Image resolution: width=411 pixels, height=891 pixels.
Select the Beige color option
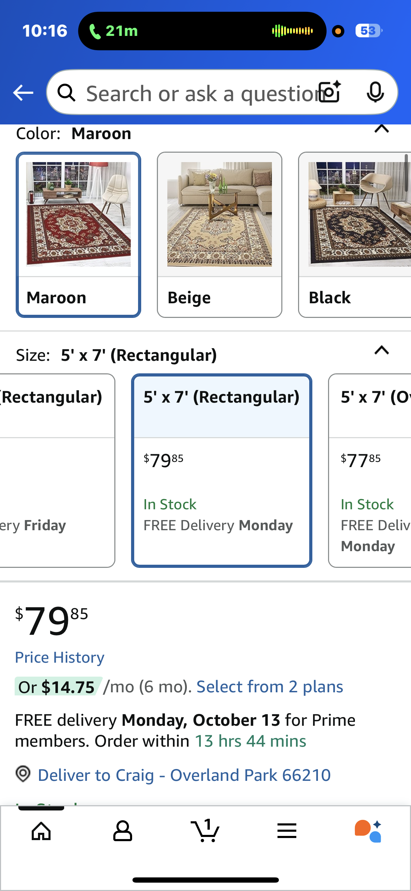pos(220,235)
